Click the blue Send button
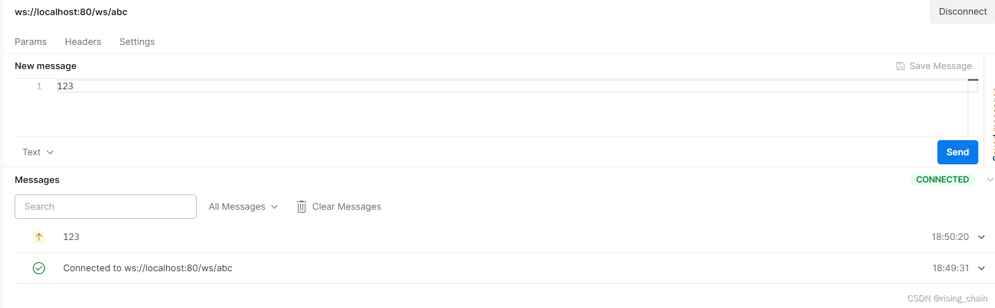The image size is (995, 308). pyautogui.click(x=958, y=152)
